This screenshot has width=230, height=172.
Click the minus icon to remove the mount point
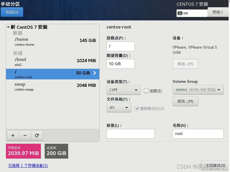(x=25, y=135)
